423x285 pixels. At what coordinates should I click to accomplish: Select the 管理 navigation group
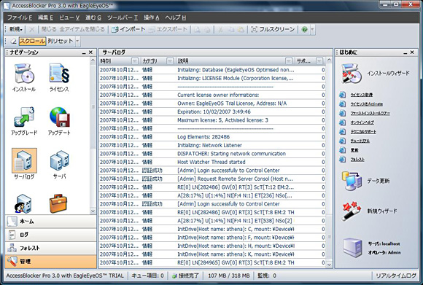point(50,262)
